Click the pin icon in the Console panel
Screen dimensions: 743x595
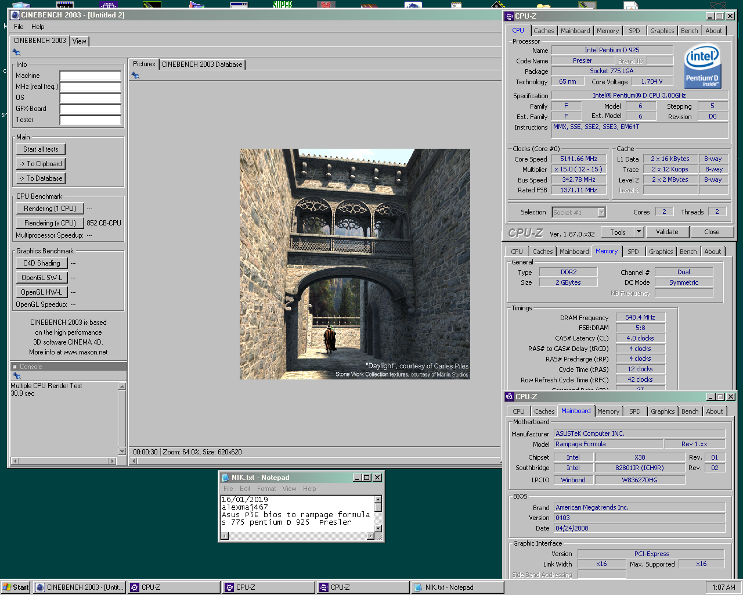pyautogui.click(x=17, y=376)
